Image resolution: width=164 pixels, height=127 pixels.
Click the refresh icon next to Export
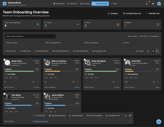pyautogui.click(x=148, y=51)
